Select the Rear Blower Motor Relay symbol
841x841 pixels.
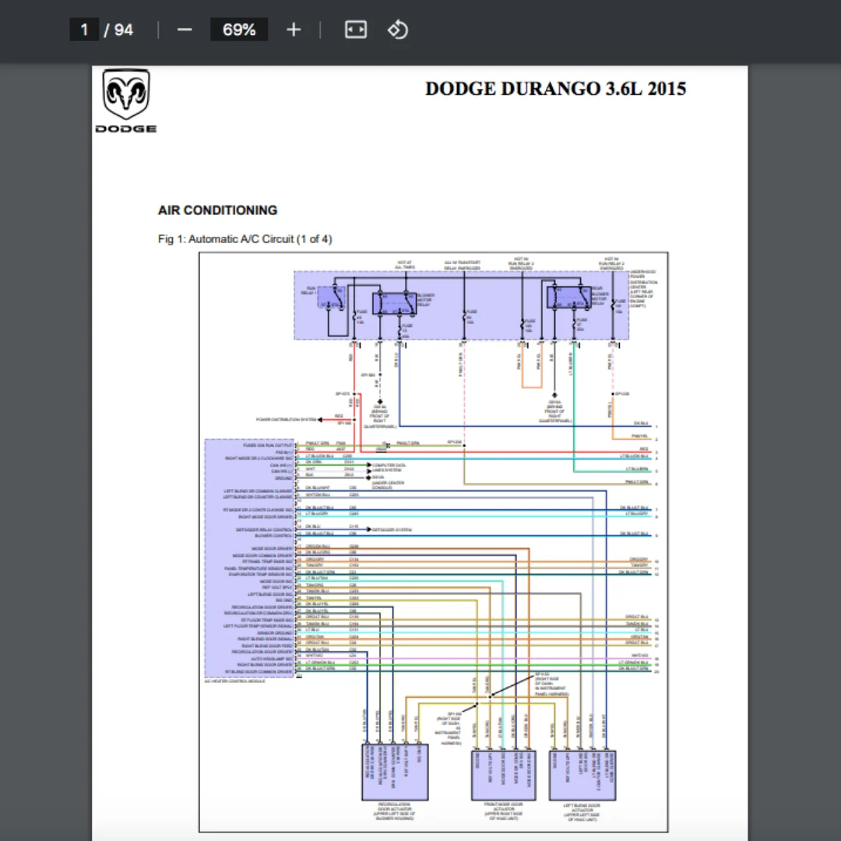pyautogui.click(x=568, y=298)
